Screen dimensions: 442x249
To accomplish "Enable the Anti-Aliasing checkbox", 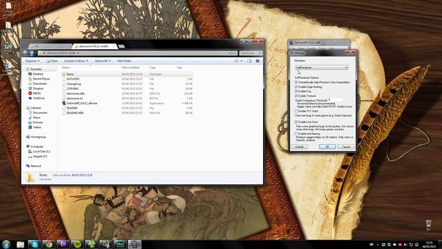I will (x=296, y=133).
